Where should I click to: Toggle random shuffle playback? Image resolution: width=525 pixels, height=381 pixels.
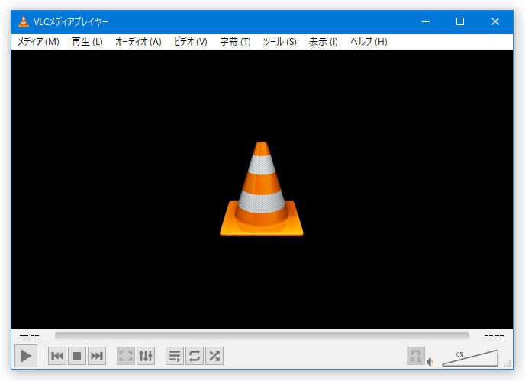click(x=214, y=356)
